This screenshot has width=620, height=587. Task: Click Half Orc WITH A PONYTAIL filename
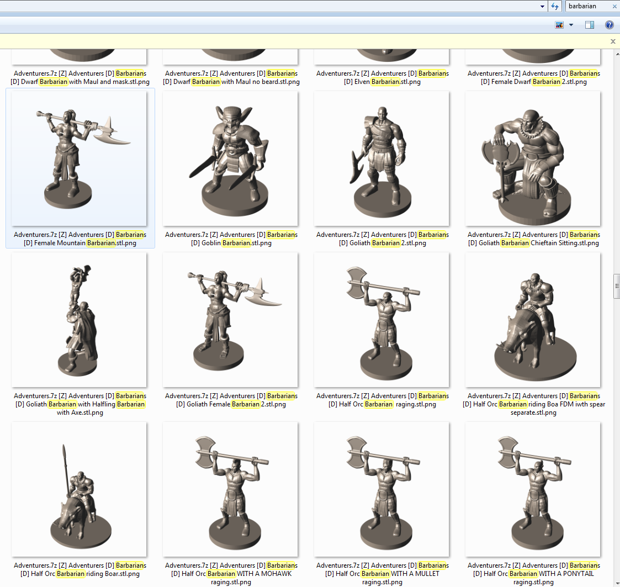pos(534,574)
